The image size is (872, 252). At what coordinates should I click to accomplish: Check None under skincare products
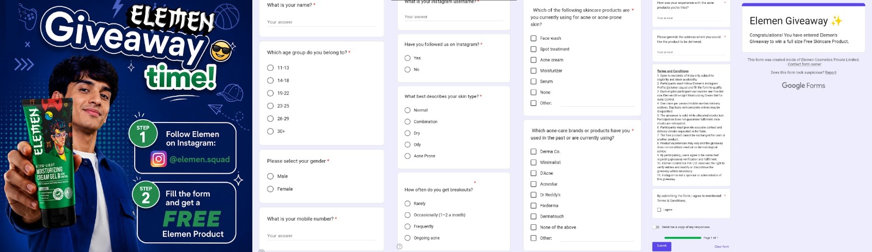(x=534, y=92)
